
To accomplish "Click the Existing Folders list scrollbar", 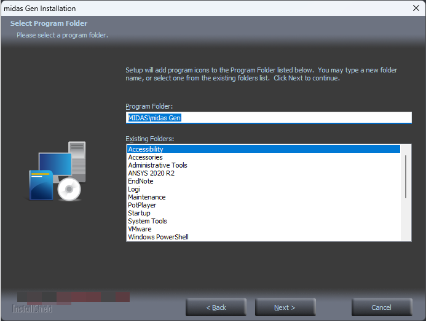I will tap(406, 193).
